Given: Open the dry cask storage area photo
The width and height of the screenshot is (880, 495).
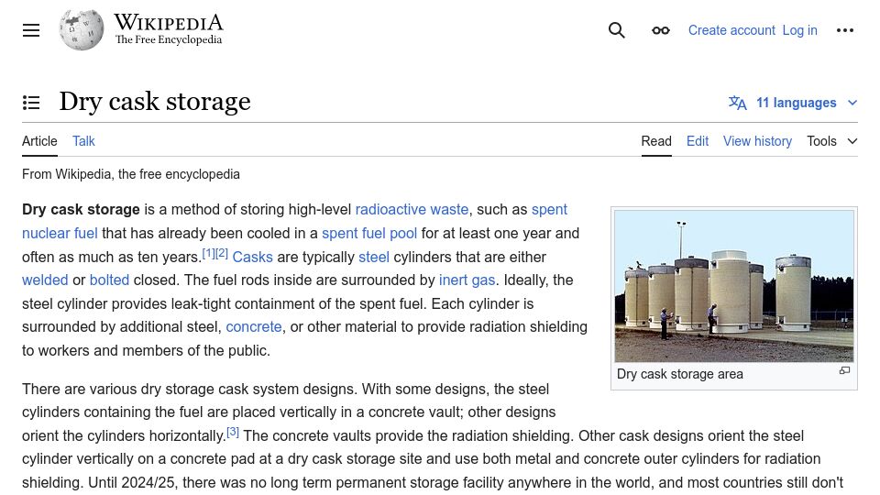Looking at the screenshot, I should (734, 286).
